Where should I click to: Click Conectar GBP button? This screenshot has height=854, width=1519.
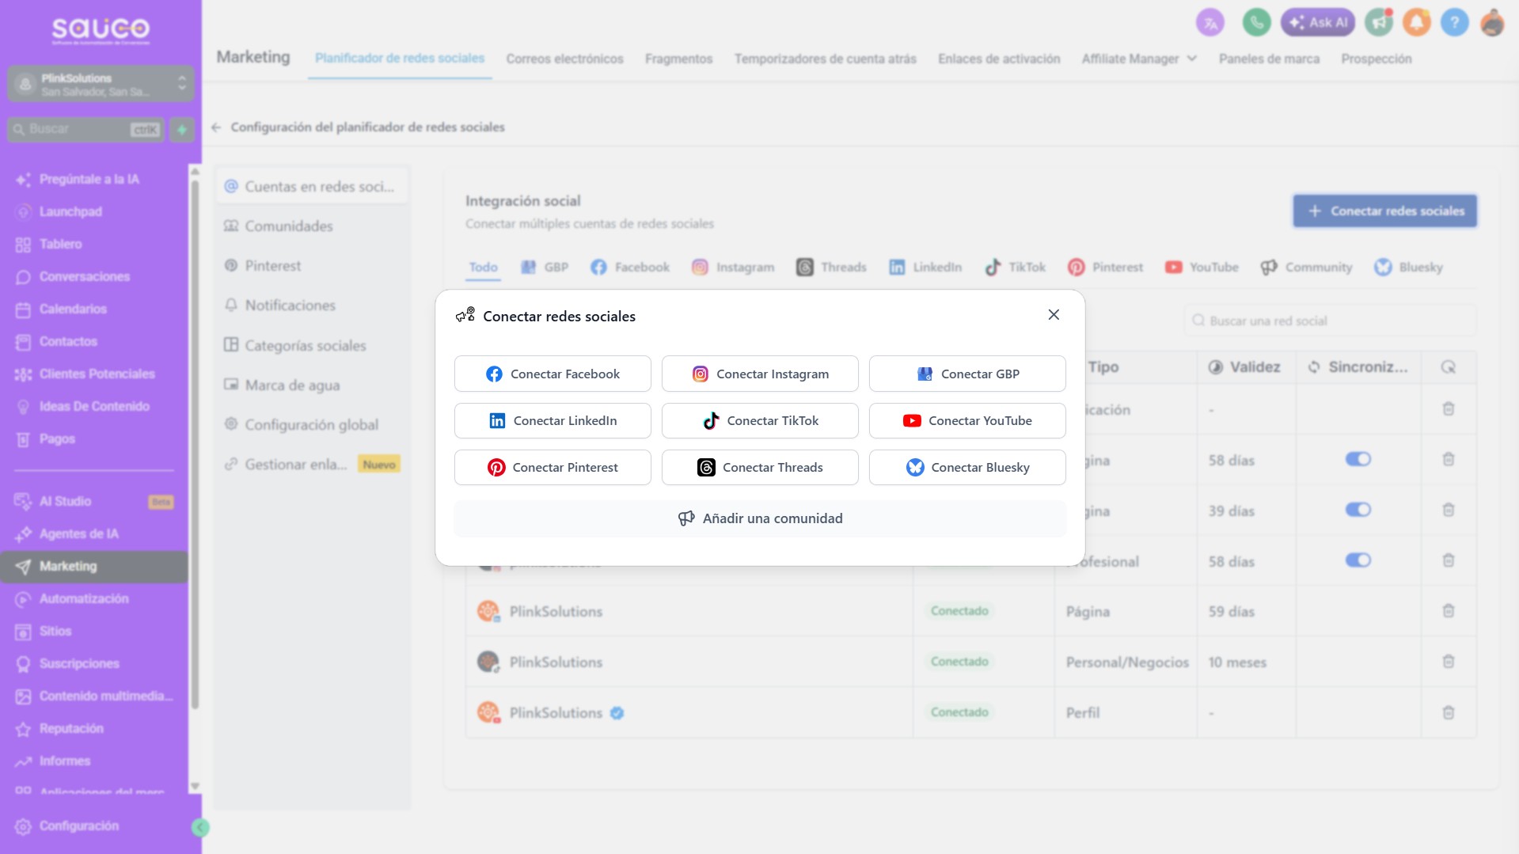[967, 374]
